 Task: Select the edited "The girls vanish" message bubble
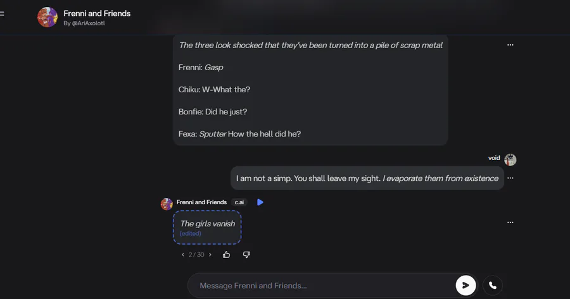207,227
